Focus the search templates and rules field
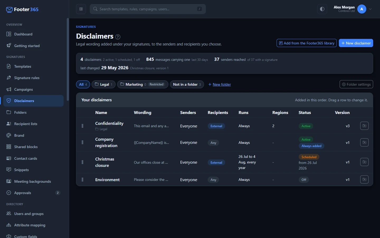 pos(148,9)
